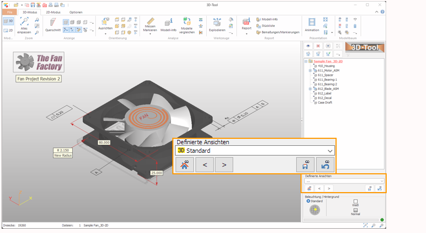Select 410_Housing in the model tree
The height and width of the screenshot is (233, 426).
pyautogui.click(x=327, y=66)
